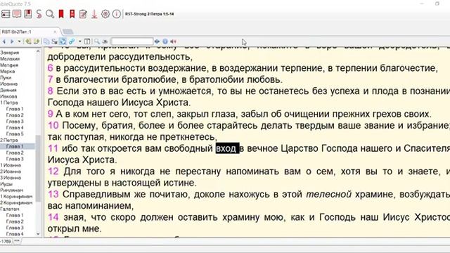Click verse number 11 link
Screen dimensions: 450x253
pyautogui.click(x=53, y=148)
